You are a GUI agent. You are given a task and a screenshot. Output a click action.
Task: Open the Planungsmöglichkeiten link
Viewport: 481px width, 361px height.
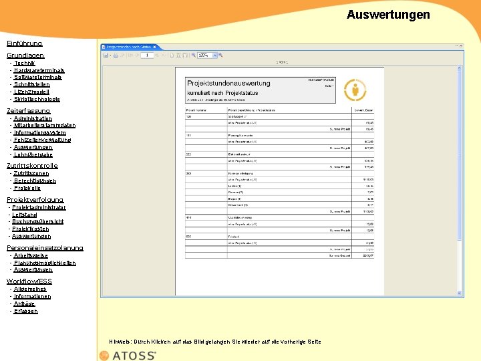(x=45, y=263)
